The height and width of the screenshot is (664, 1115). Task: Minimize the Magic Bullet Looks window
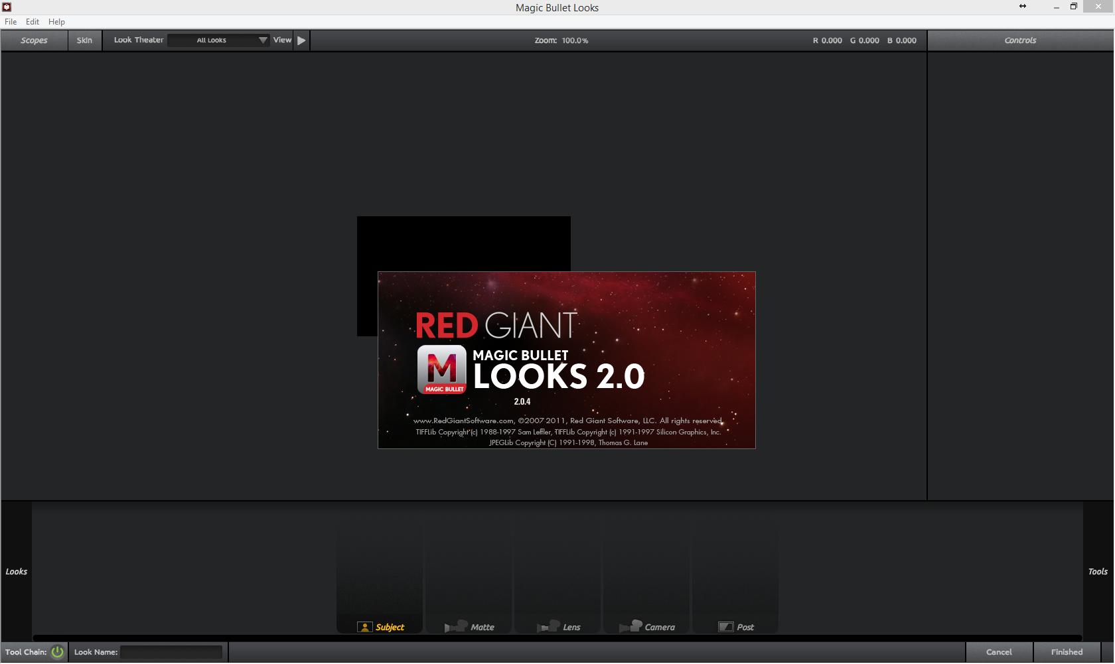(x=1056, y=7)
